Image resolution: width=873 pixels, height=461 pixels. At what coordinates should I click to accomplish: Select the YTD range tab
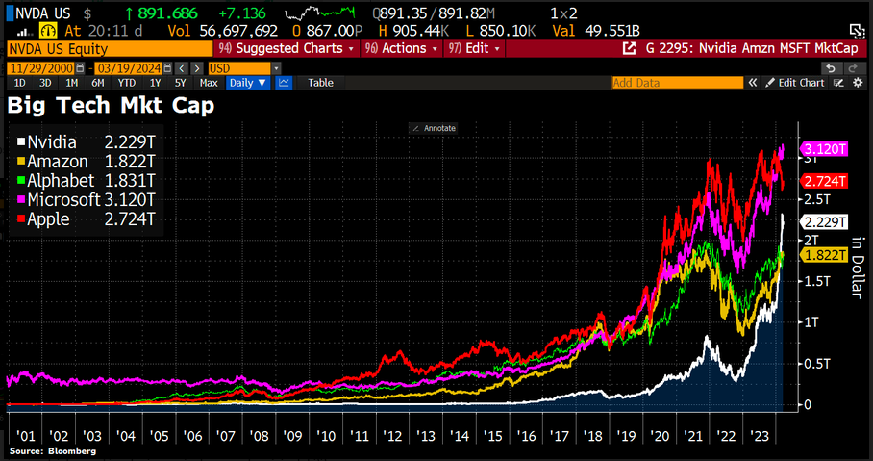pos(126,83)
